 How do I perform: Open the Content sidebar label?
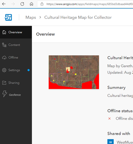[14, 45]
